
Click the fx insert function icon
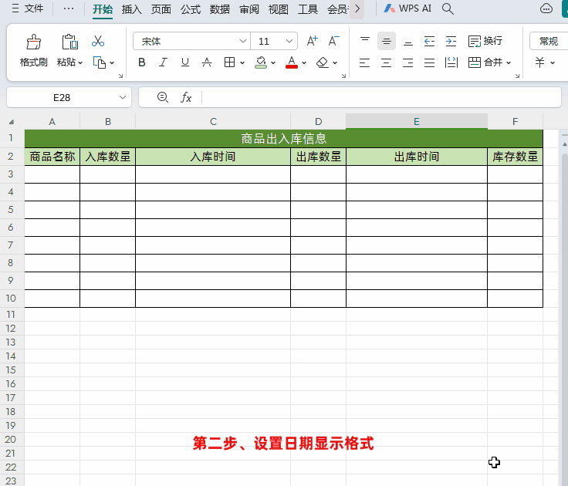186,97
